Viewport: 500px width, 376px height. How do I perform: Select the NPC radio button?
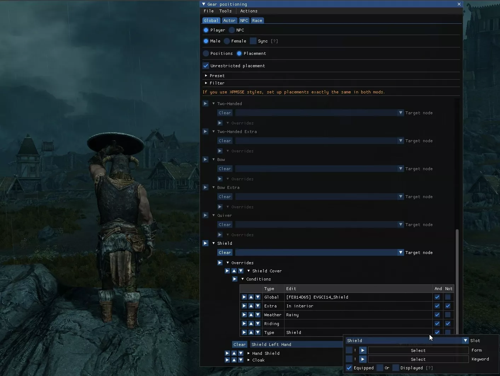pyautogui.click(x=232, y=30)
